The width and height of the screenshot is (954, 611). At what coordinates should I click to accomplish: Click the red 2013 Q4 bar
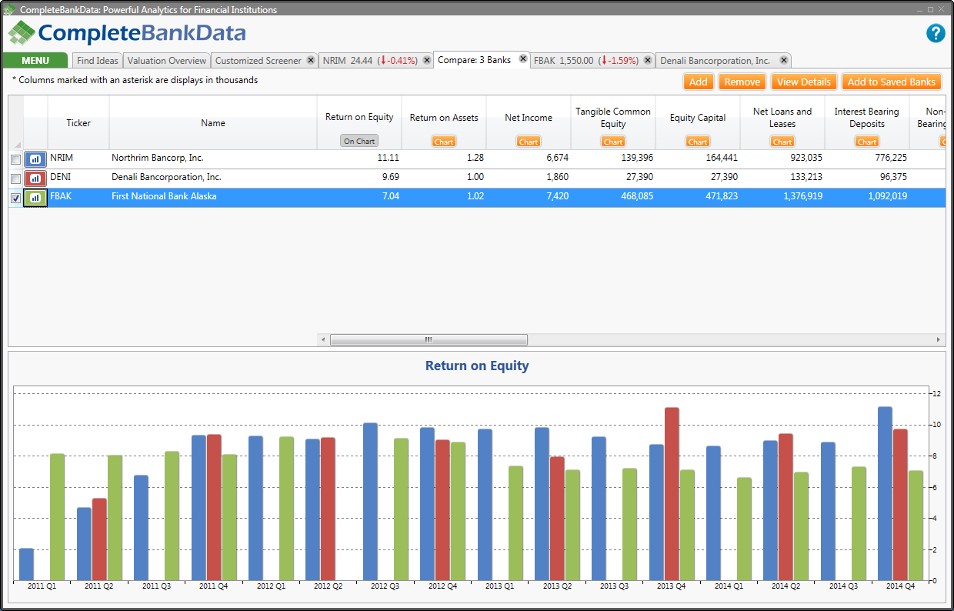pos(672,494)
